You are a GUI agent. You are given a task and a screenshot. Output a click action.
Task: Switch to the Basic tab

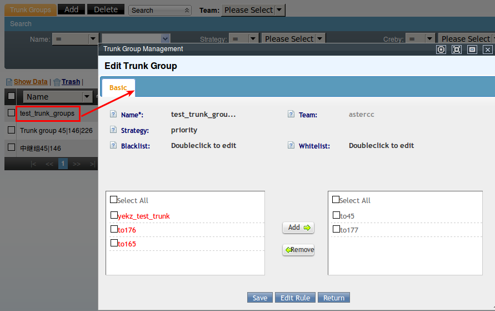[118, 88]
